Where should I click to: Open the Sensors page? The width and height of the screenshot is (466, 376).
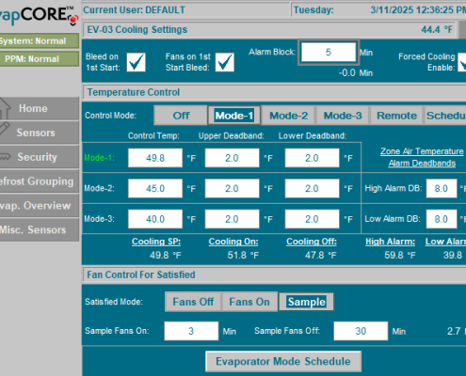[40, 133]
